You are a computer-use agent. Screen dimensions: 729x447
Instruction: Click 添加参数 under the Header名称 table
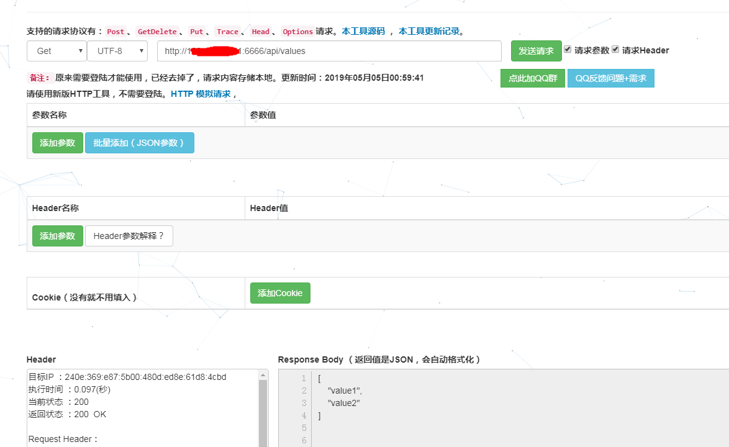point(57,236)
